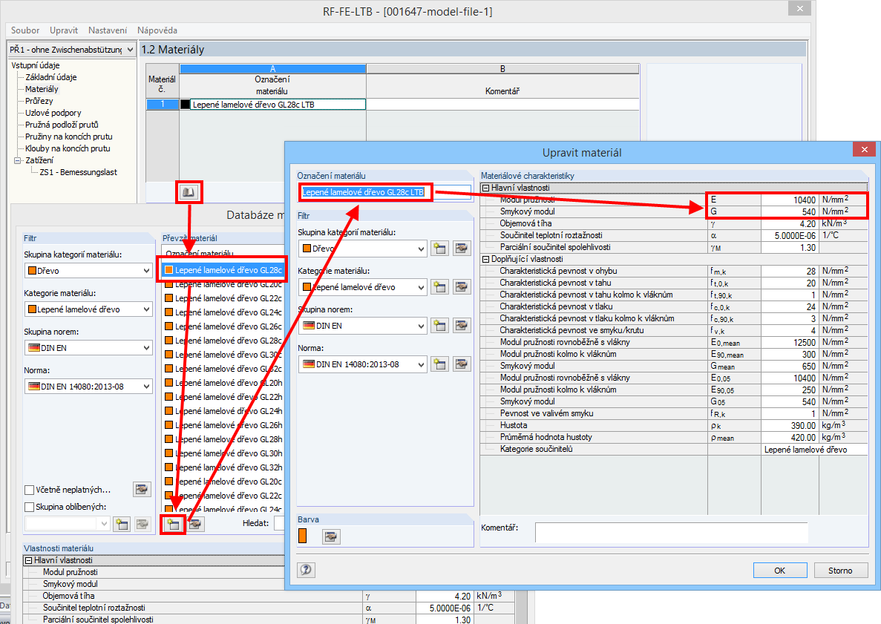Click the G shear modulus value 540
Image resolution: width=881 pixels, height=624 pixels.
click(790, 211)
